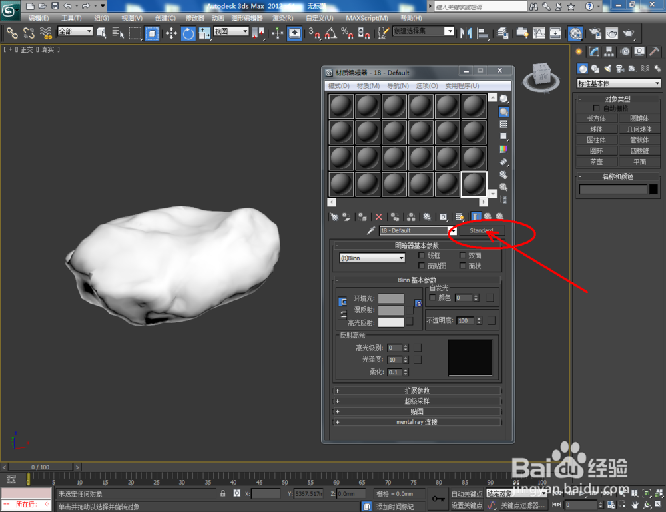
Task: Click the 高光反射 specular color swatch
Action: 391,322
